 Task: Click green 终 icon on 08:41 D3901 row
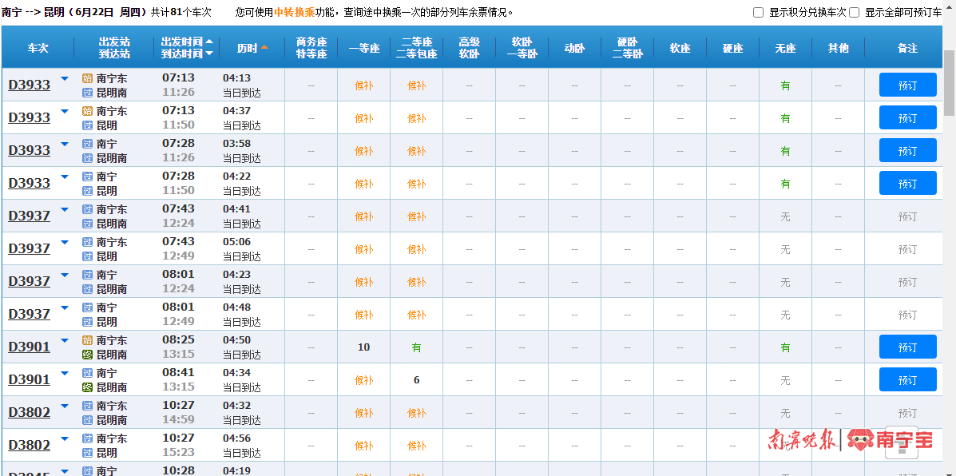88,387
